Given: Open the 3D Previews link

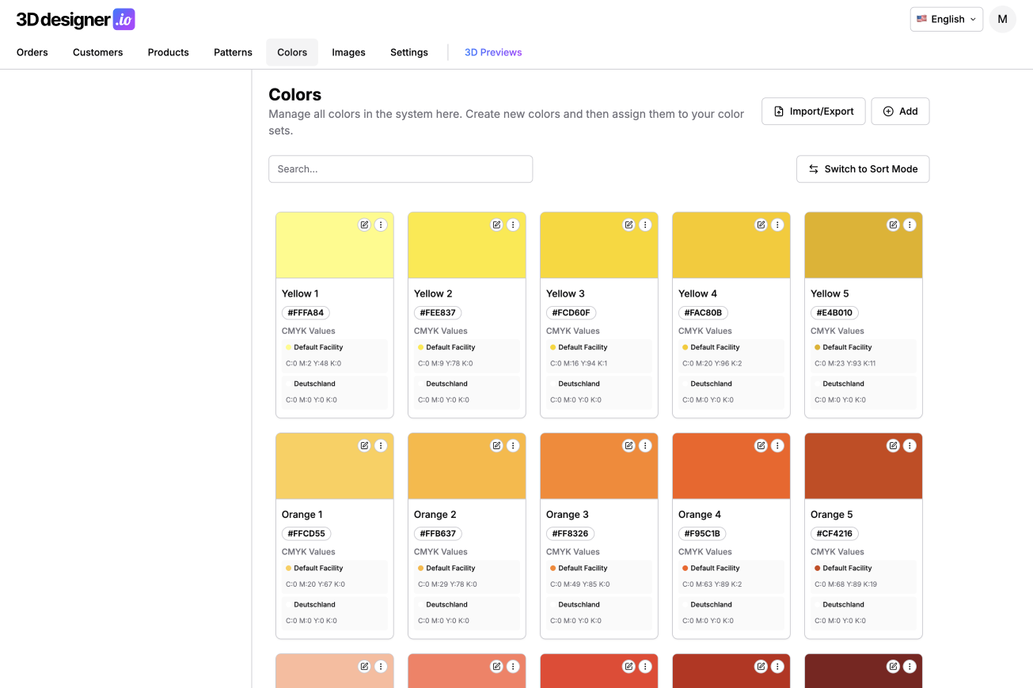Looking at the screenshot, I should point(493,52).
